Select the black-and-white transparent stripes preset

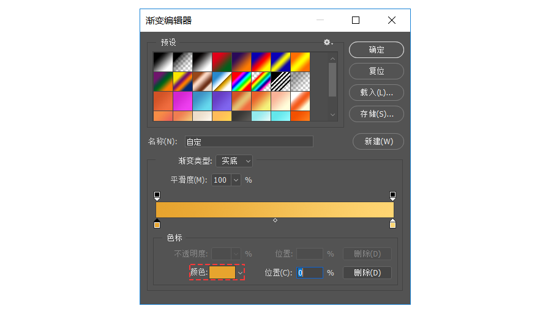[x=281, y=81]
